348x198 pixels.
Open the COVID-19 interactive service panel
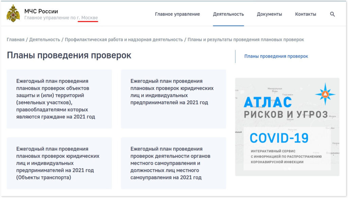[x=287, y=148]
